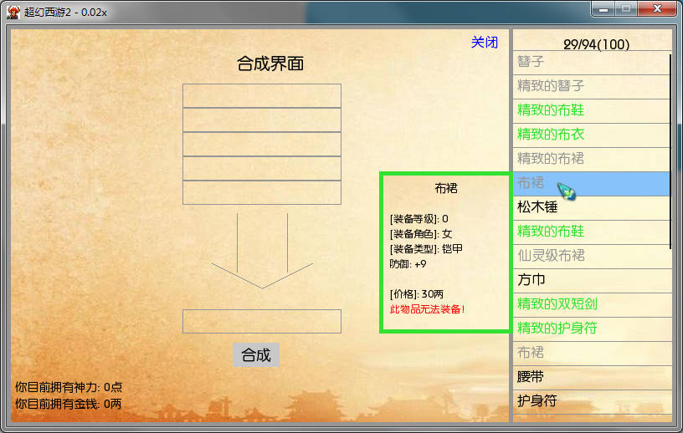The height and width of the screenshot is (433, 683).
Task: Click the first synthesis material slot
Action: point(262,96)
